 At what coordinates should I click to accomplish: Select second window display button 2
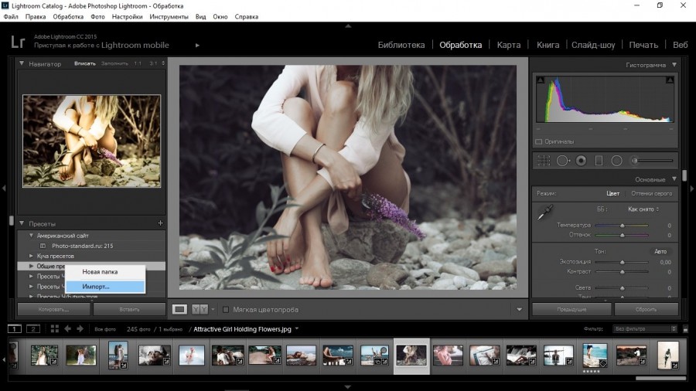33,328
